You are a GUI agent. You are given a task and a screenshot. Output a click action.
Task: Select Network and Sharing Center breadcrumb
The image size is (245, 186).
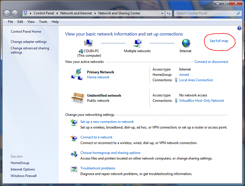[119, 13]
